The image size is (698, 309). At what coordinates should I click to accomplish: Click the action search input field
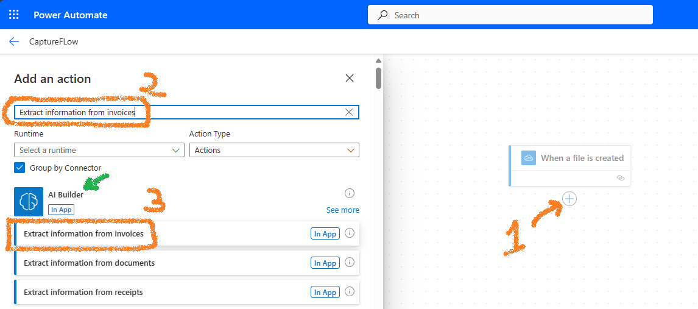[x=186, y=112]
